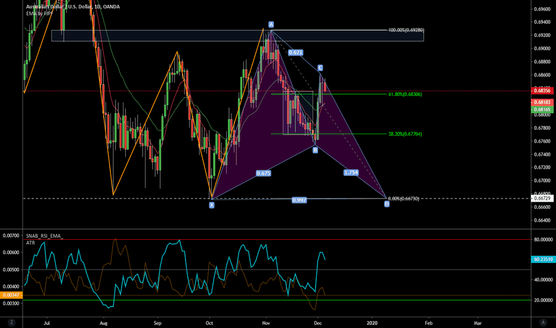Click the 1.754 ratio label
This screenshot has width=556, height=328.
pyautogui.click(x=351, y=172)
